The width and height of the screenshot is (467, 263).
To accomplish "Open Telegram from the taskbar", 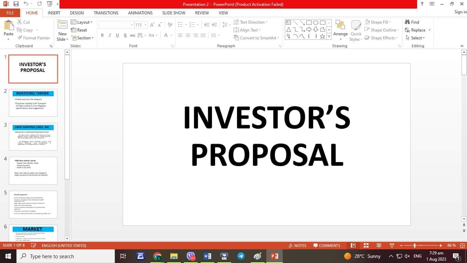I will (x=241, y=256).
